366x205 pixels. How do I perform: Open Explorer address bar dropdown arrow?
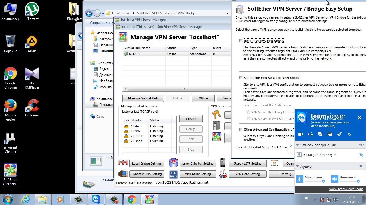click(228, 13)
